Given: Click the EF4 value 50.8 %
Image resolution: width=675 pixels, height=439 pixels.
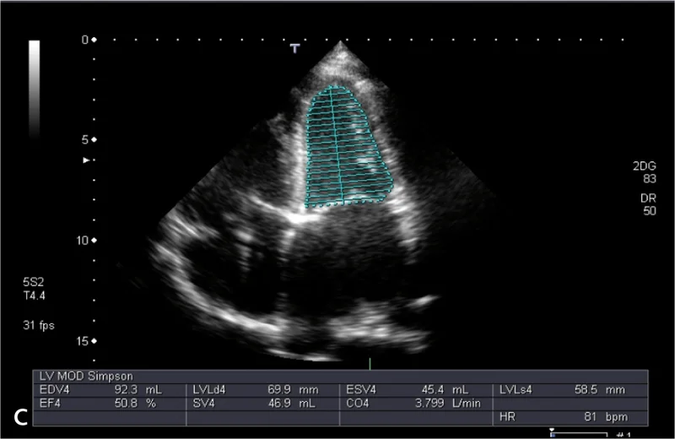Looking at the screenshot, I should pos(135,404).
